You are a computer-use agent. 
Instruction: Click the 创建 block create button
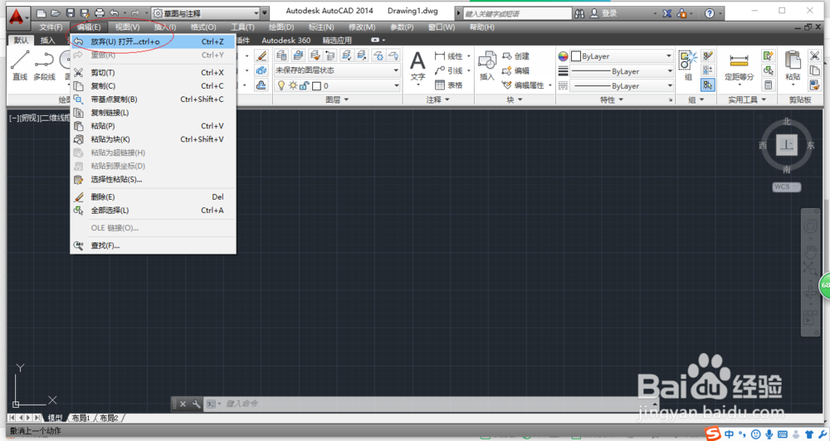(x=515, y=56)
